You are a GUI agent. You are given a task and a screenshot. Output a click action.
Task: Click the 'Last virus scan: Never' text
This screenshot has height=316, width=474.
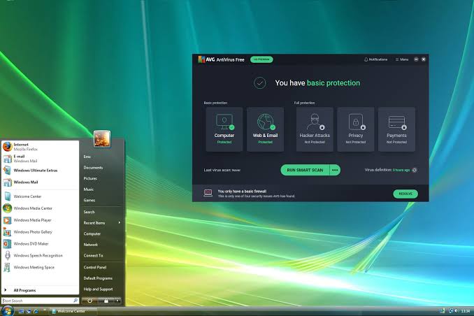coord(222,171)
